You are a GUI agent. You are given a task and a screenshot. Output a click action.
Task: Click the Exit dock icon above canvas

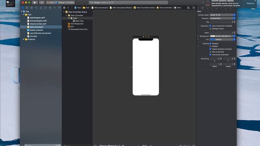[148, 36]
